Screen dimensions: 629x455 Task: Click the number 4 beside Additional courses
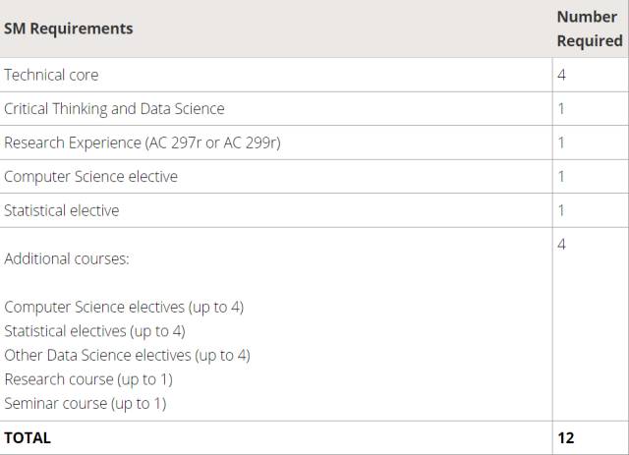(561, 245)
